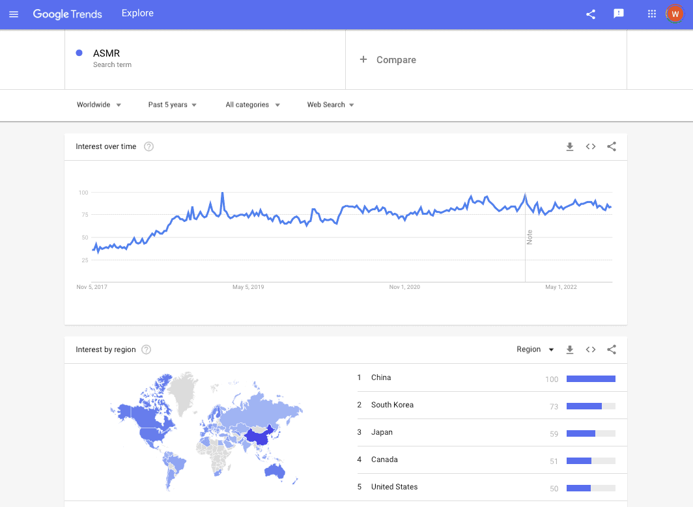Click the Explore header label

click(137, 13)
